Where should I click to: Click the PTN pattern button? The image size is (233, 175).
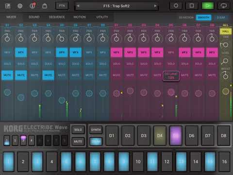[x=62, y=6]
